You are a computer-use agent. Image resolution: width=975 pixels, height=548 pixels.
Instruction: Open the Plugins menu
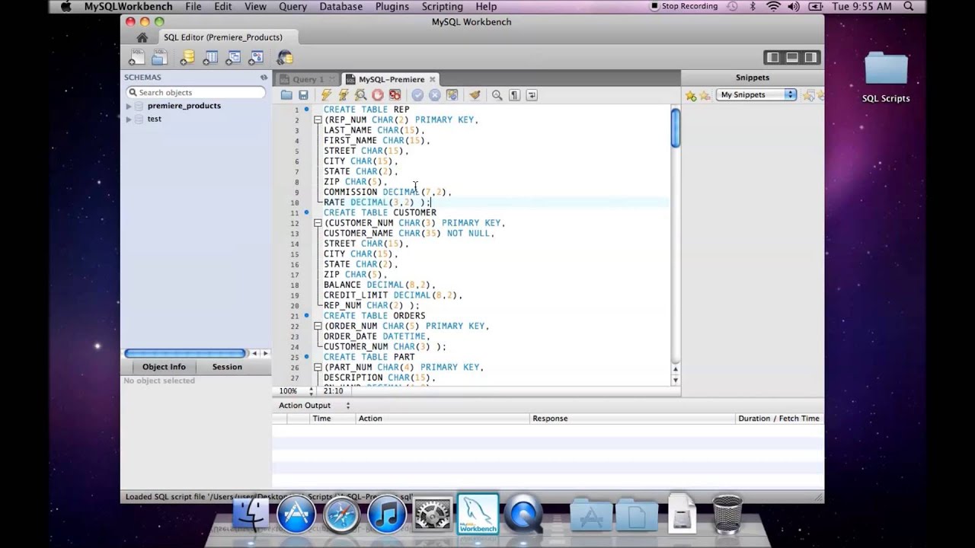click(x=392, y=7)
